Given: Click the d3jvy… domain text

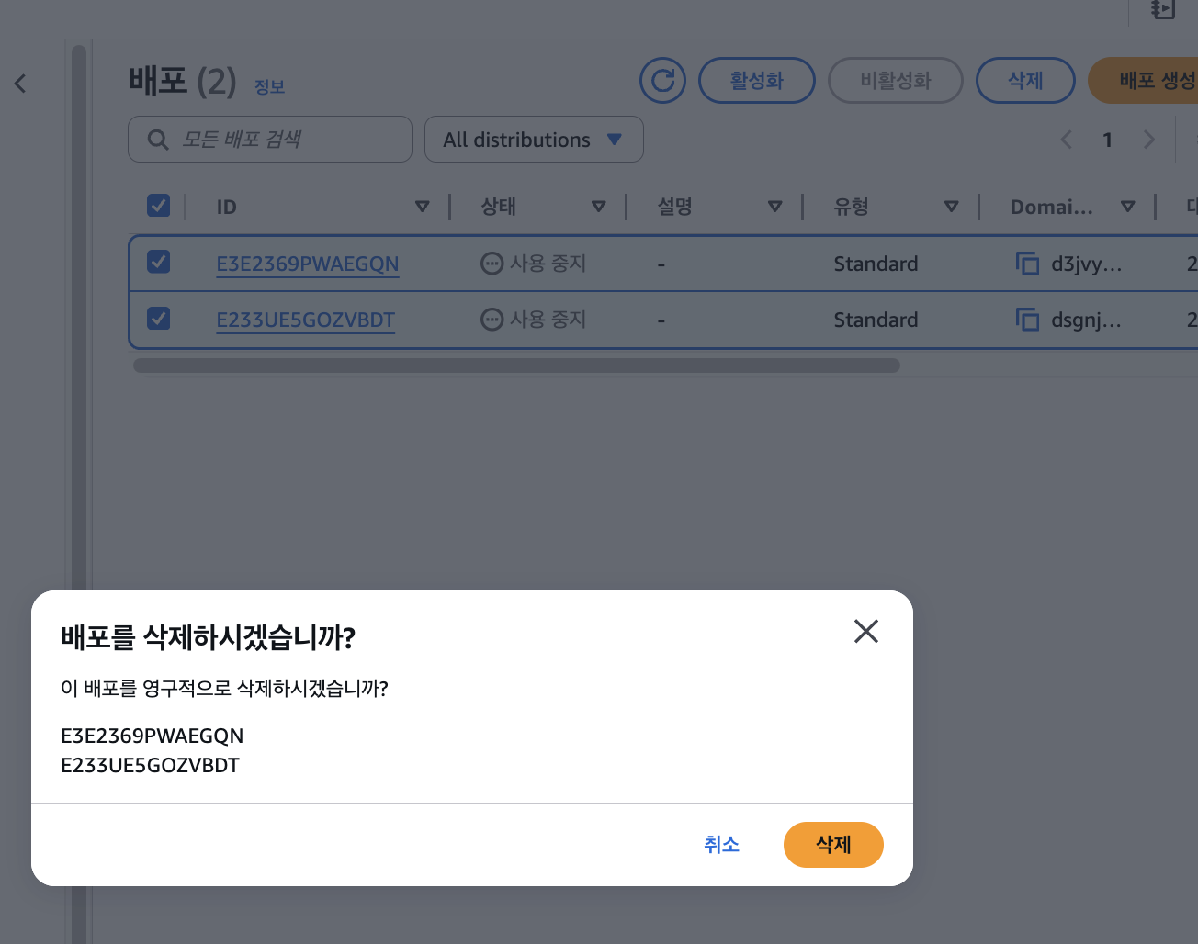Looking at the screenshot, I should [x=1087, y=264].
